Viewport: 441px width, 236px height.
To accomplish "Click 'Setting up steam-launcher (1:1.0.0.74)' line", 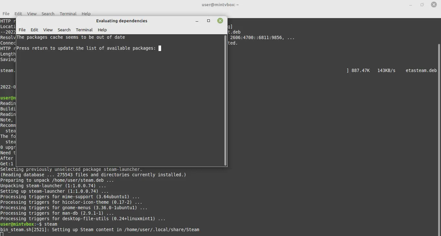I will point(55,191).
